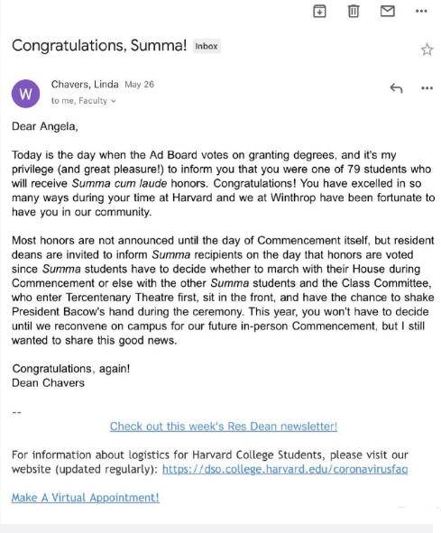Click the Dear Angela greeting line
Screen dimensions: 441x533
(45, 126)
